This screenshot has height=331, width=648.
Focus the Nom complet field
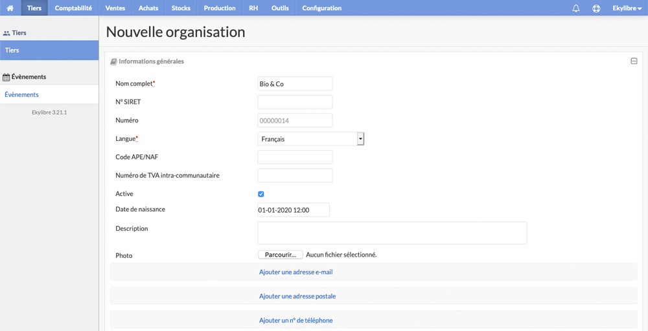[x=295, y=83]
